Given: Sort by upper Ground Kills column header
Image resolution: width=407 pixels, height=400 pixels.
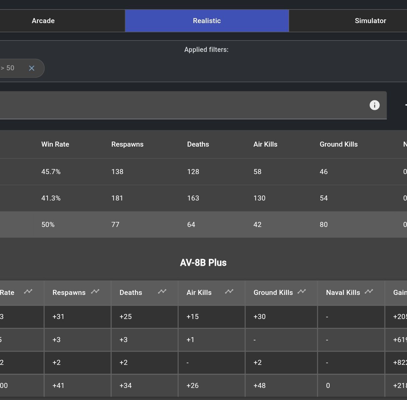Looking at the screenshot, I should click(338, 144).
